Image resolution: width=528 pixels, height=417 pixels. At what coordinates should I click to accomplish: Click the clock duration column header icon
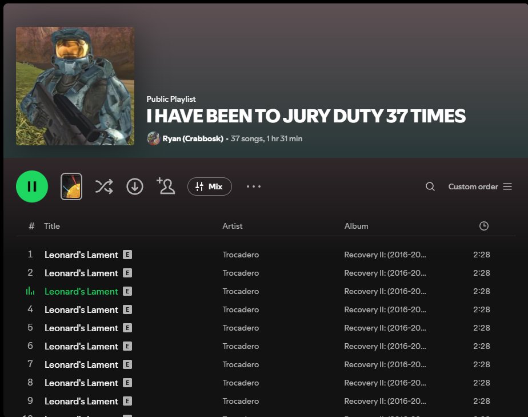tap(484, 226)
